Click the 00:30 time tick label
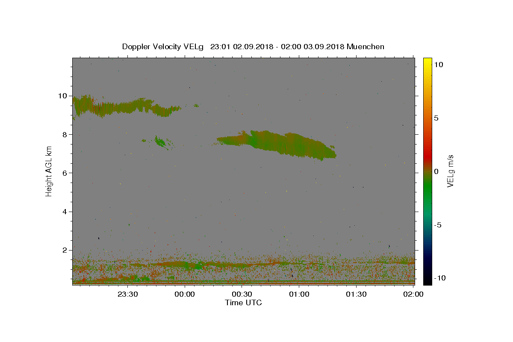The image size is (513, 342). [x=242, y=294]
